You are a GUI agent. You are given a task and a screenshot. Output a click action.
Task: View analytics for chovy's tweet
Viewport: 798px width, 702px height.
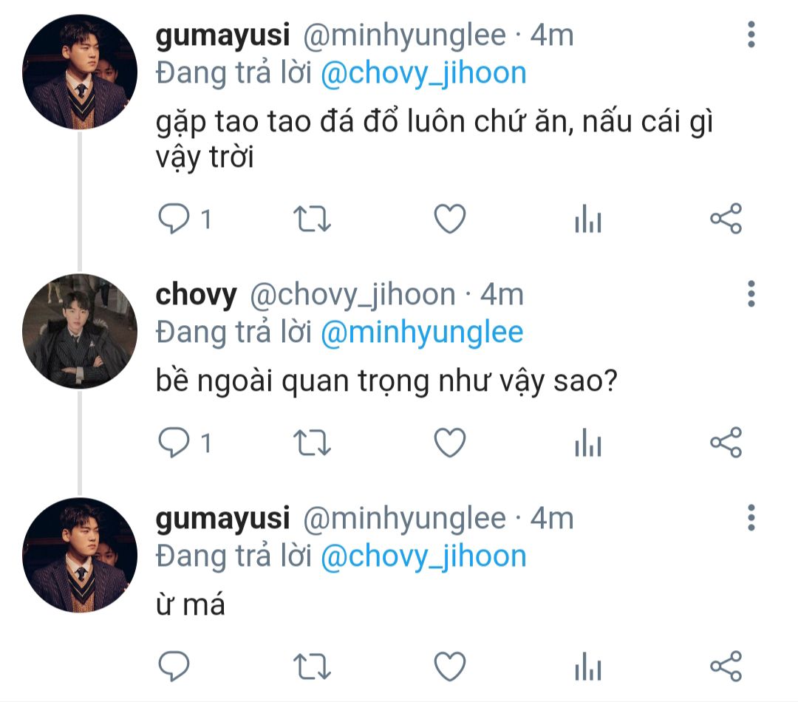[x=588, y=443]
